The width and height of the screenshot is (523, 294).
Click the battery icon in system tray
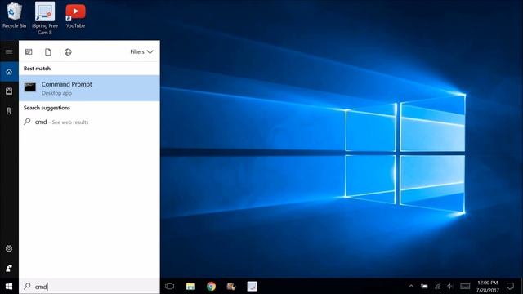(x=424, y=286)
